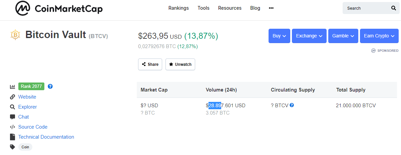Click the $28.897.601 USD volume value
Image resolution: width=401 pixels, height=155 pixels.
pos(226,106)
